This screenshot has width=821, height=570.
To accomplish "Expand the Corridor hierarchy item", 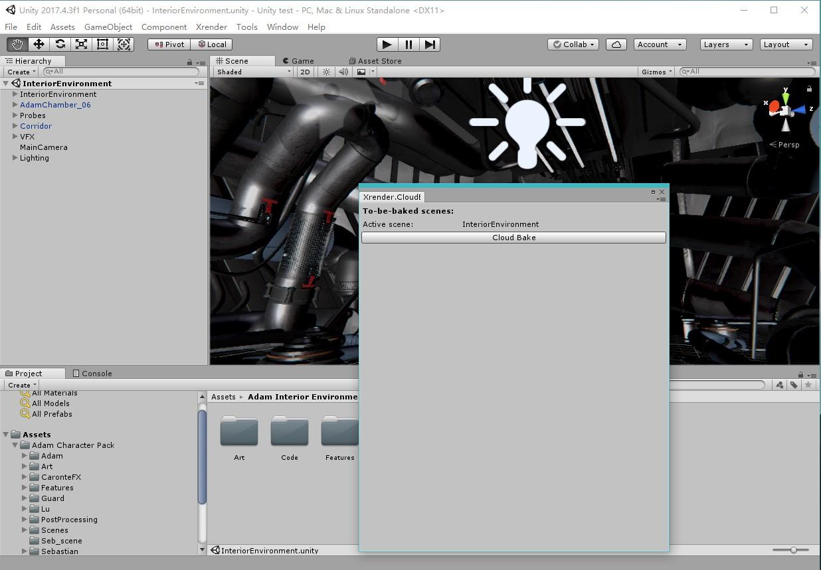I will [x=15, y=125].
